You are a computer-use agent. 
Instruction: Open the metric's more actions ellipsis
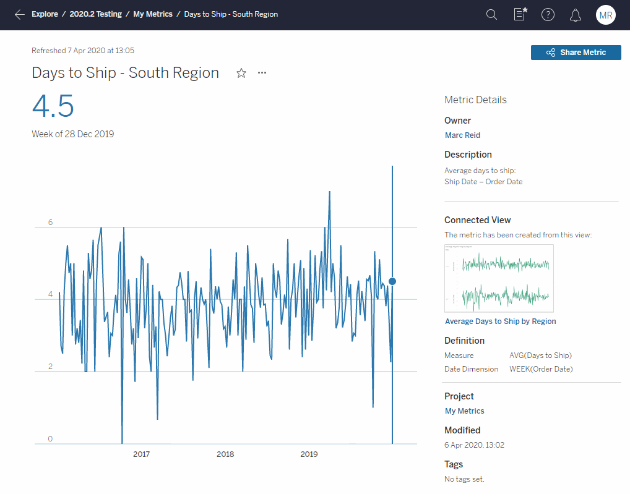point(262,73)
